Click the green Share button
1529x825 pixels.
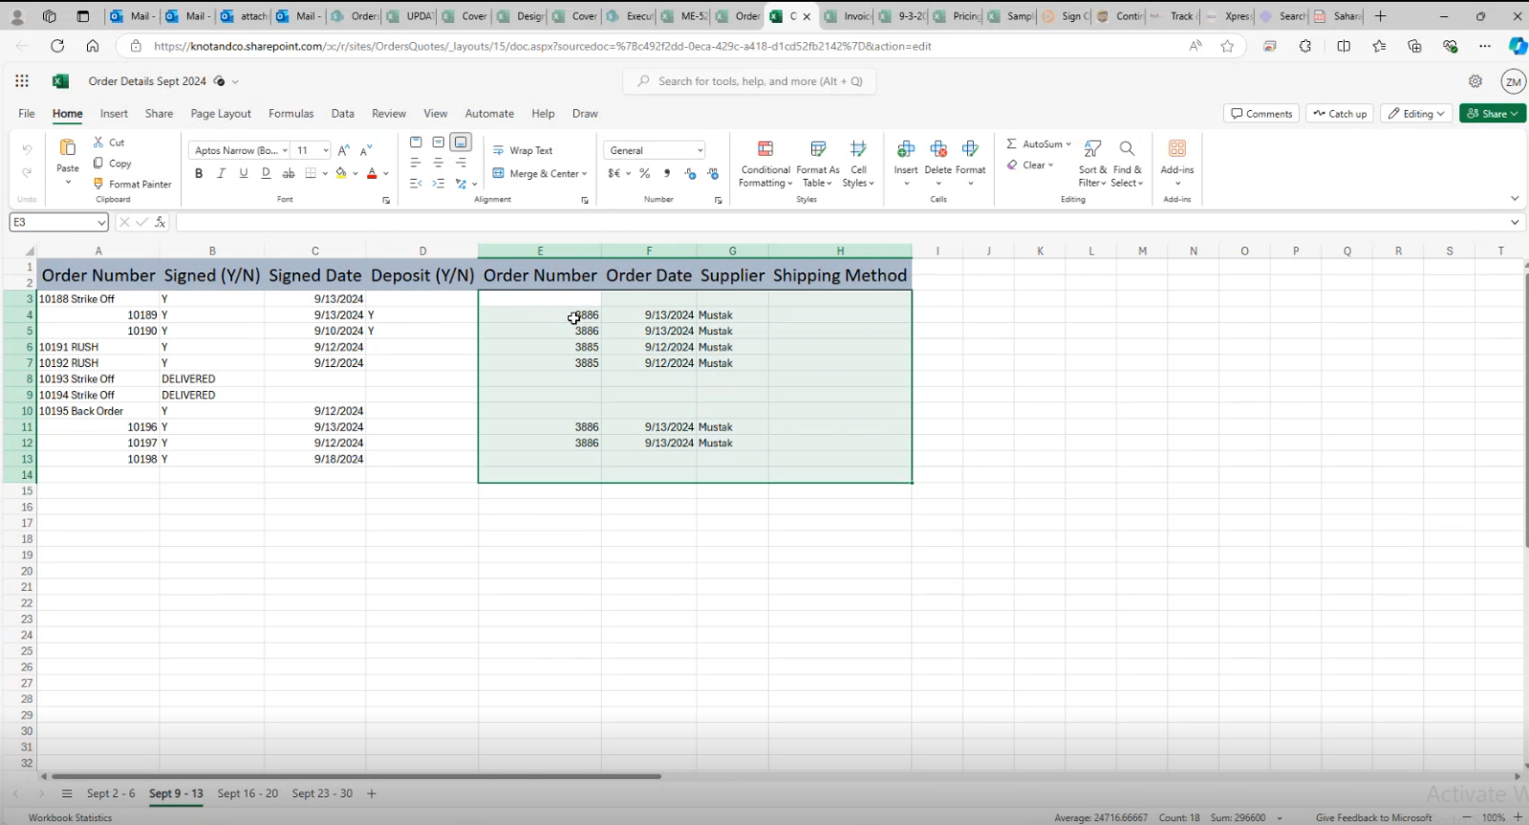(x=1491, y=114)
